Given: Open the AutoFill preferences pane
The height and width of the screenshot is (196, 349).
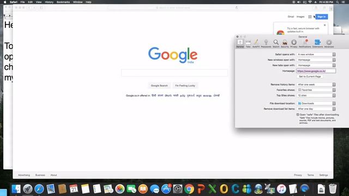Looking at the screenshot, I should pyautogui.click(x=256, y=44).
